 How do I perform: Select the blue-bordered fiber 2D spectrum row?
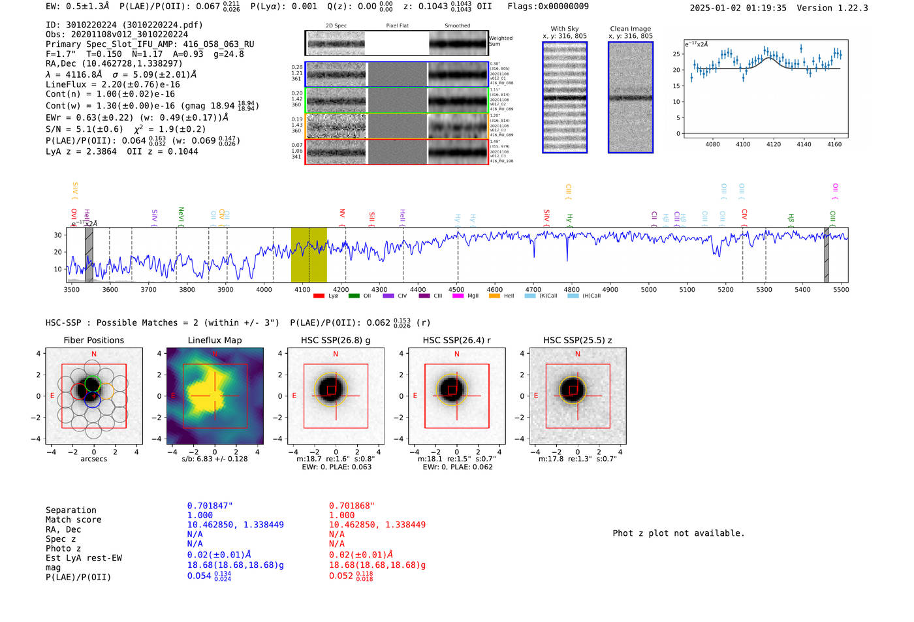click(x=396, y=74)
